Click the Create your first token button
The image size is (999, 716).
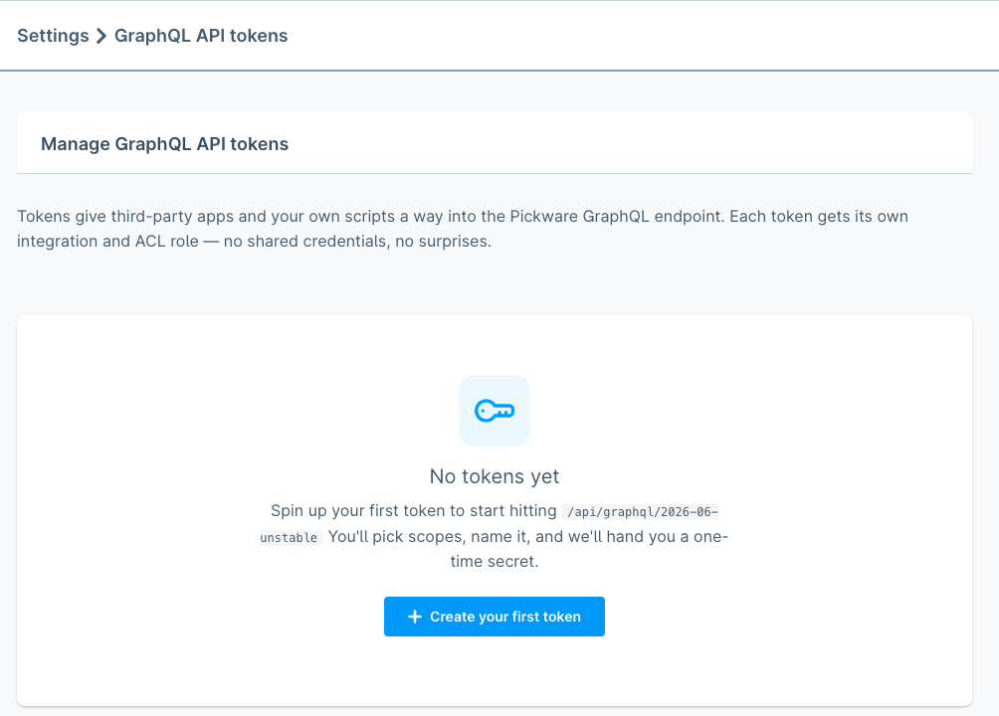point(495,617)
